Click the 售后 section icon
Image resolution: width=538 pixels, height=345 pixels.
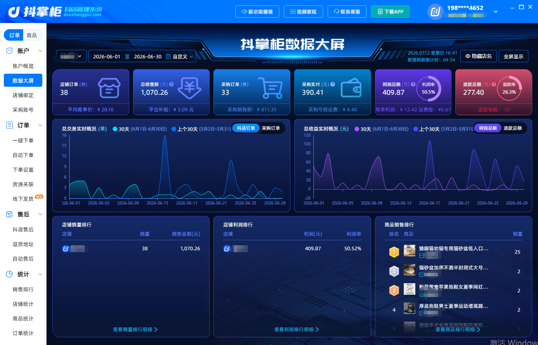(10, 214)
